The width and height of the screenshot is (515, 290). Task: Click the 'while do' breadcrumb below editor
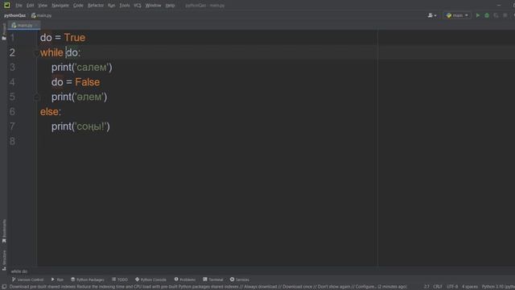[x=19, y=271]
